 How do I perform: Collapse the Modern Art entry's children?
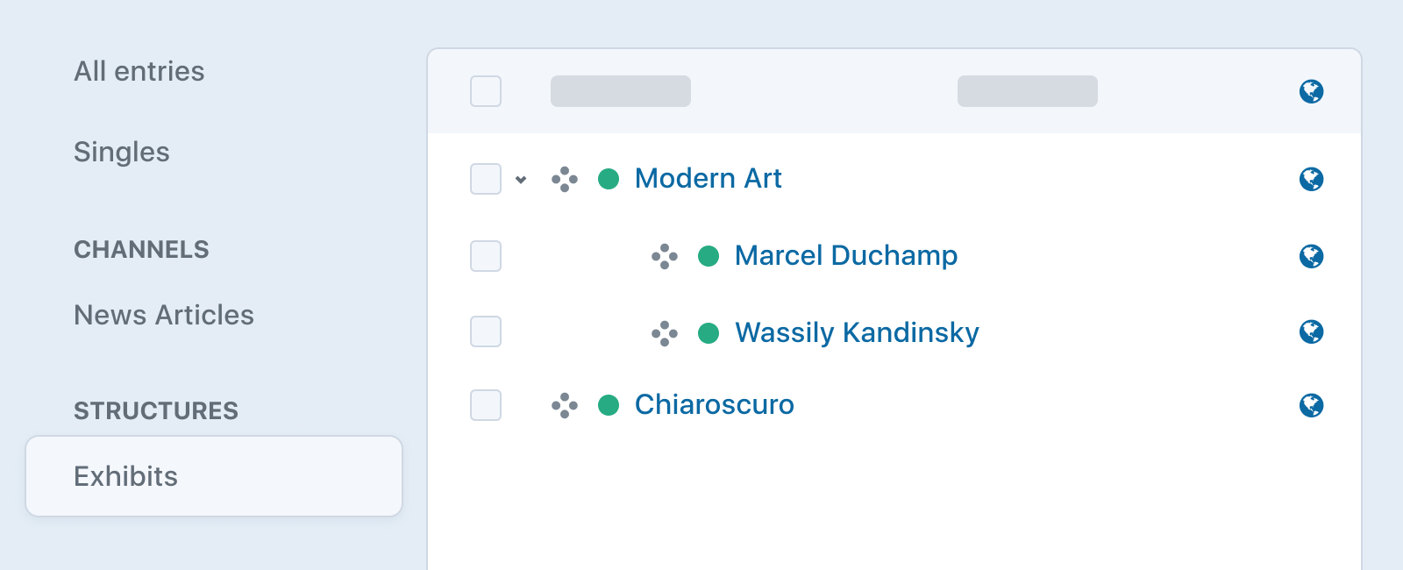[x=521, y=180]
